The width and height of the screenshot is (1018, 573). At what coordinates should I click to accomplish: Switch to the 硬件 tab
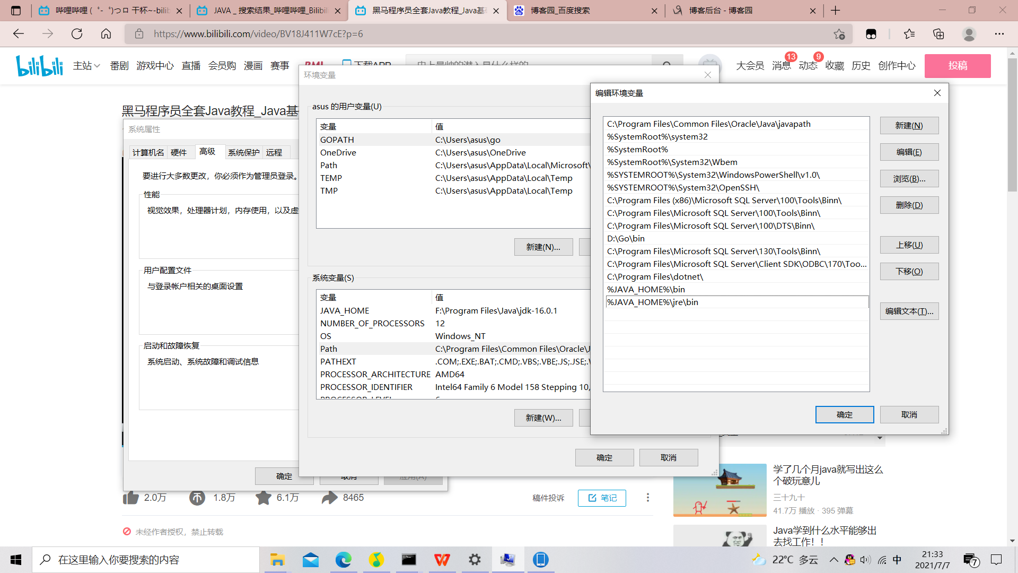pos(179,153)
